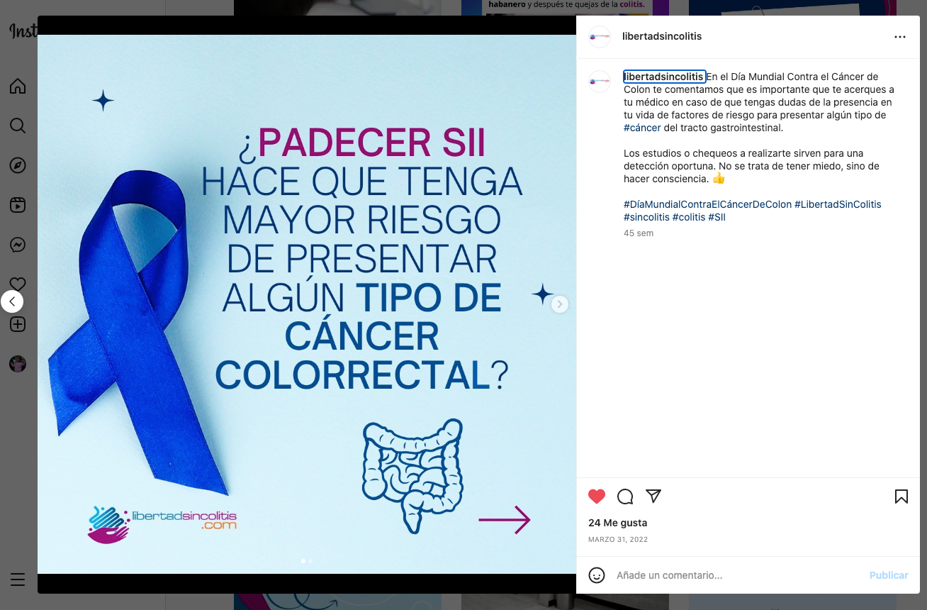Go to previous post with left arrow
The image size is (927, 610).
(12, 301)
